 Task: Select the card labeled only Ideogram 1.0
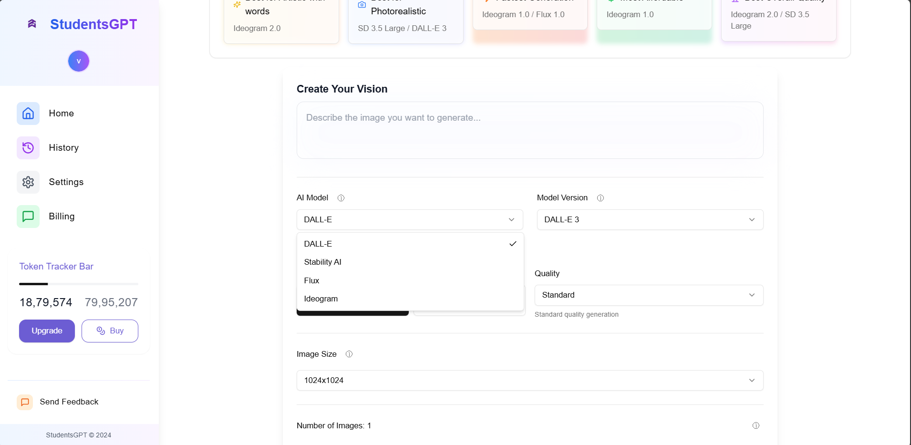[x=654, y=14]
